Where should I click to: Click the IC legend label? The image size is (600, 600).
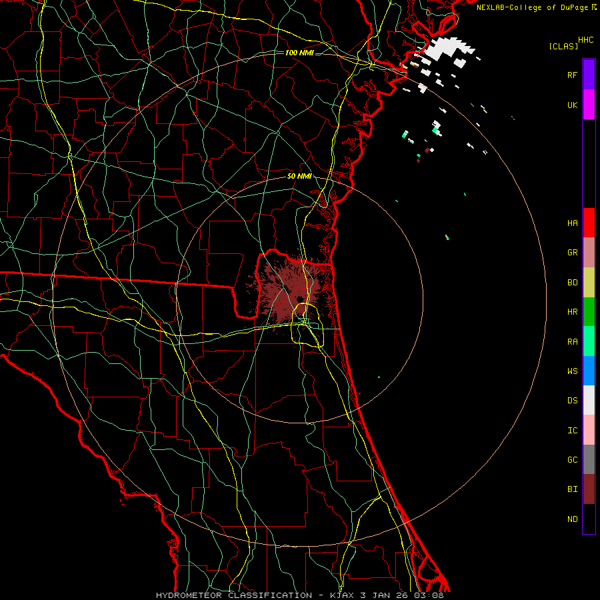click(572, 431)
